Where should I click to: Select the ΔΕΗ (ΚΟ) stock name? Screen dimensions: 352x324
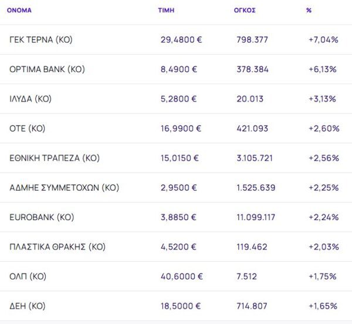[x=27, y=306]
